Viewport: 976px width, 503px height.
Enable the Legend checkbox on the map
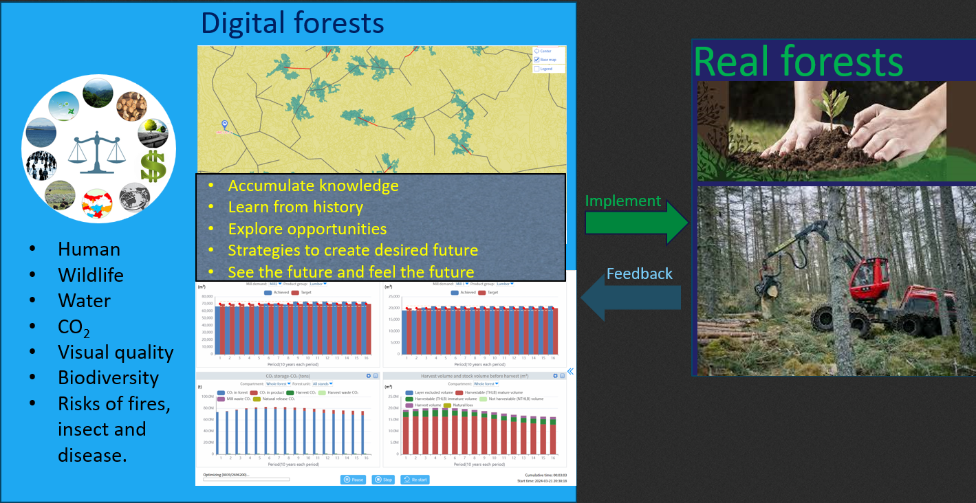(537, 69)
